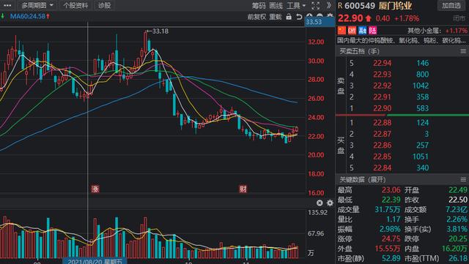This screenshot has height=264, width=469.
Task: Click the company description text line
Action: [402, 40]
